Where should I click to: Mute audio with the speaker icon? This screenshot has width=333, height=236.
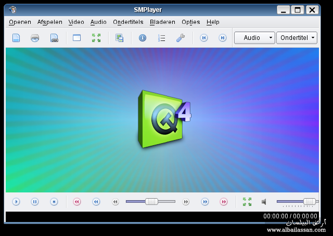[264, 202]
